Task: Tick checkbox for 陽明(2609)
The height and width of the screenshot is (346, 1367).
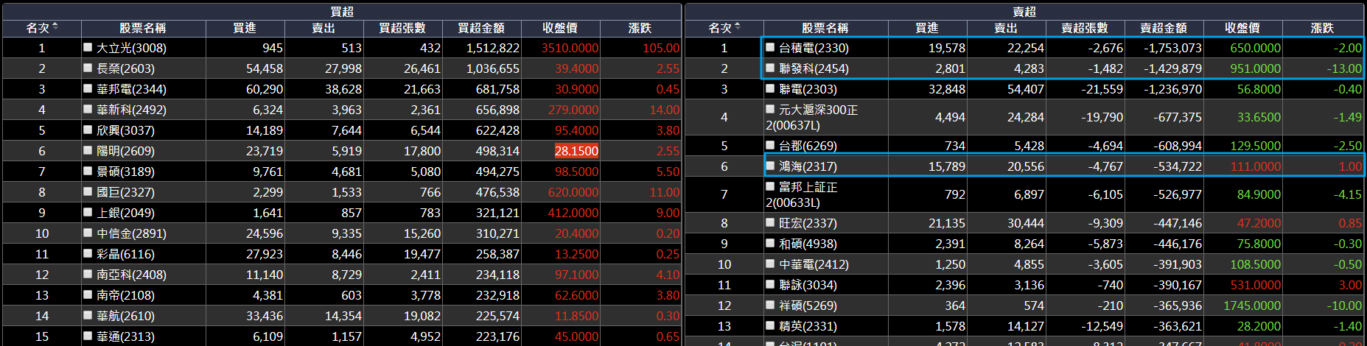Action: (x=88, y=150)
